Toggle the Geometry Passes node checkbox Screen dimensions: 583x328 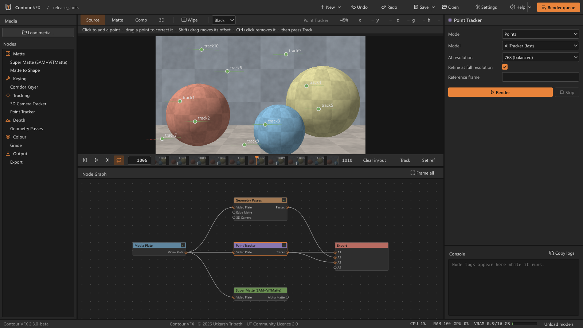(284, 200)
